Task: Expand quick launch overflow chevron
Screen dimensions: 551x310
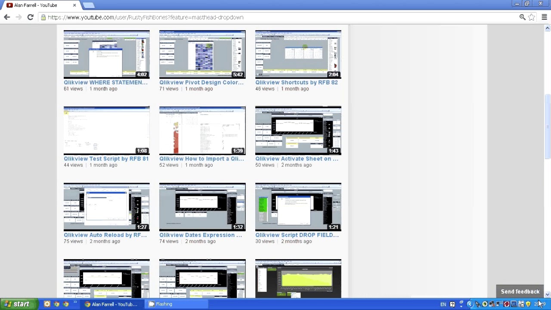Action: coord(75,302)
